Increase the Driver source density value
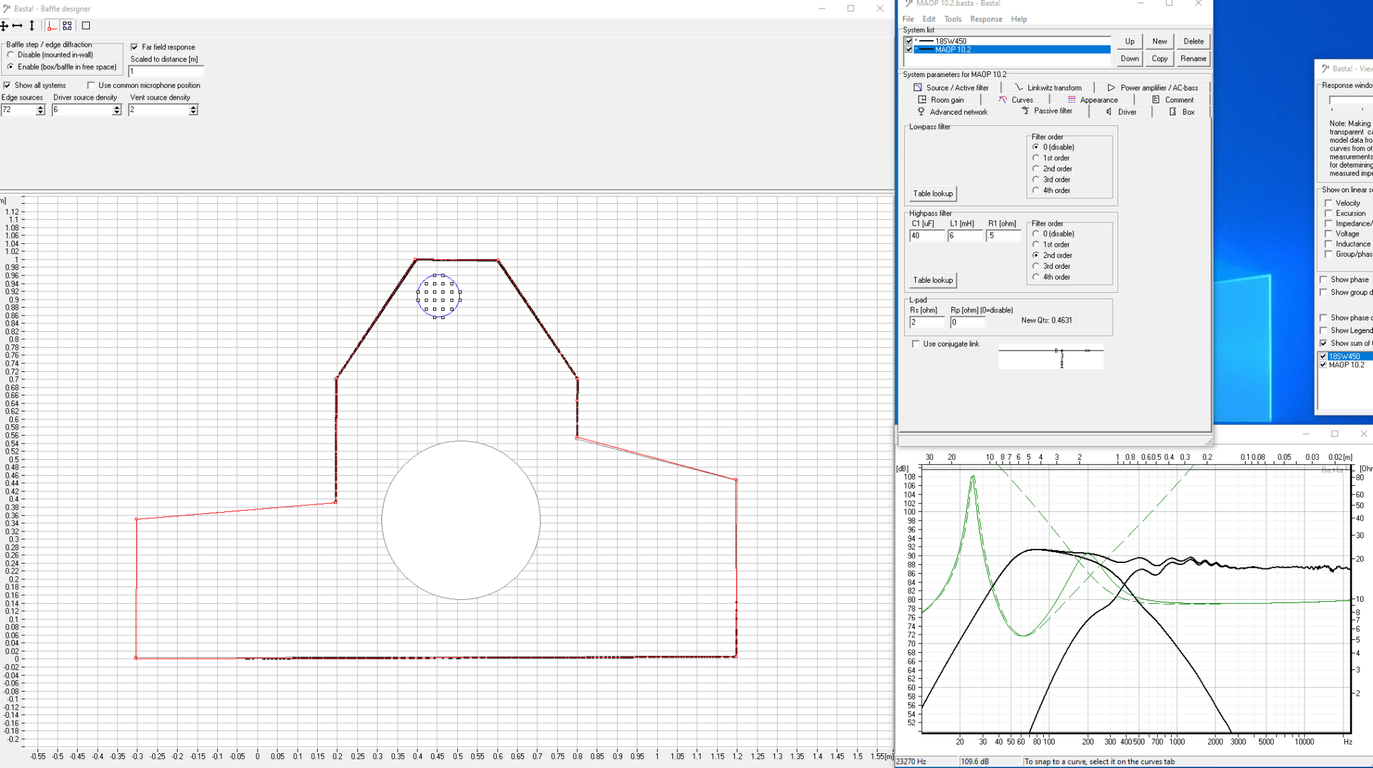The height and width of the screenshot is (768, 1373). (117, 107)
